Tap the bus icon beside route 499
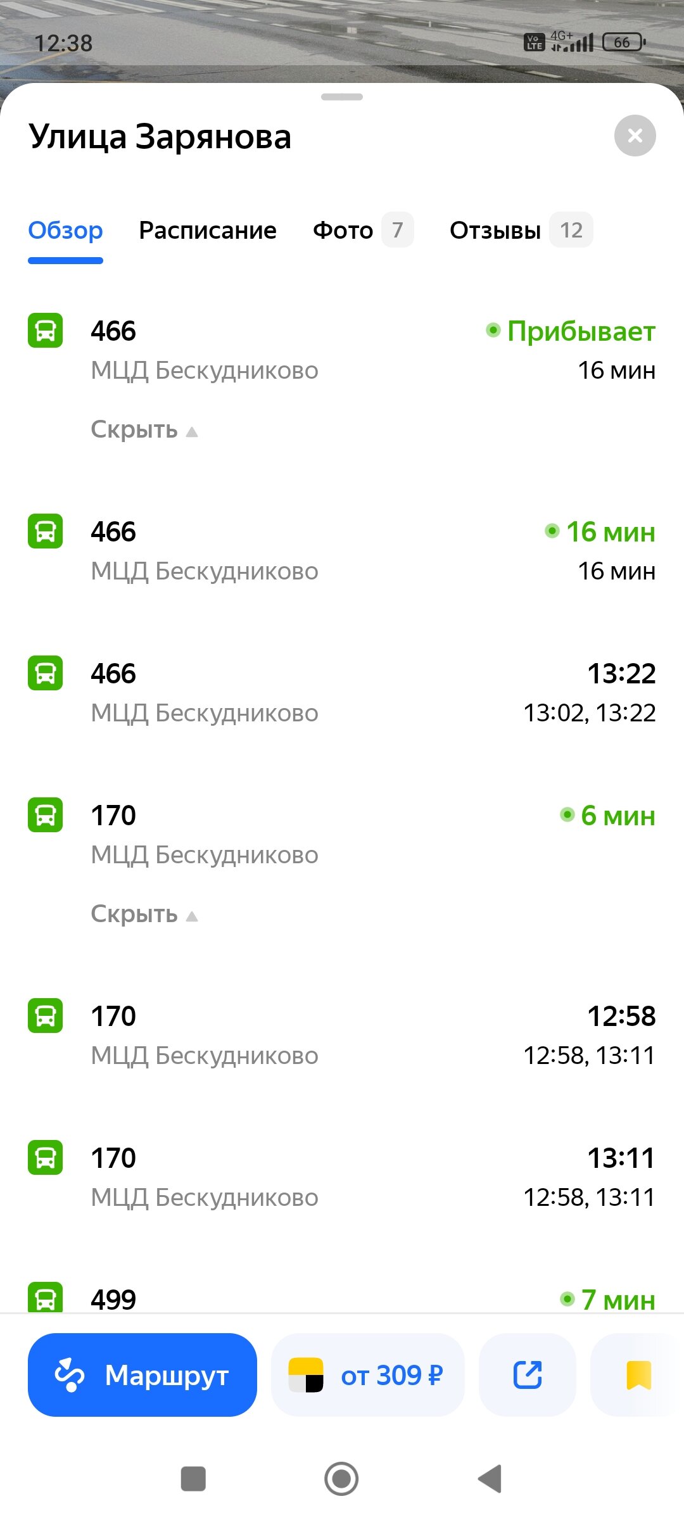This screenshot has width=684, height=1520. click(46, 1298)
